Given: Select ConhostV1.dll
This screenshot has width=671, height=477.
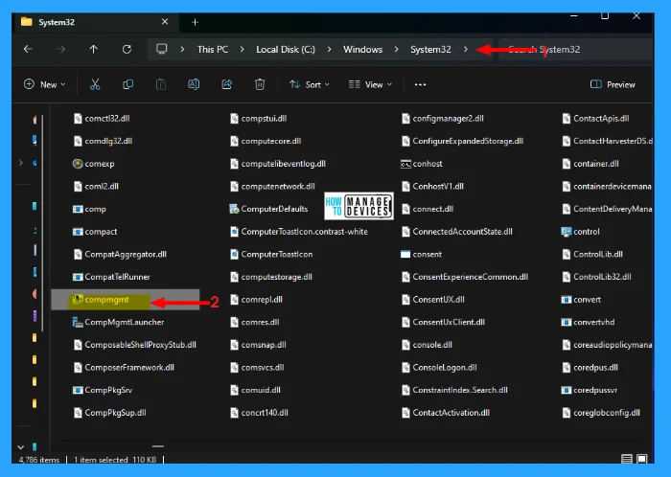Looking at the screenshot, I should click(432, 187).
